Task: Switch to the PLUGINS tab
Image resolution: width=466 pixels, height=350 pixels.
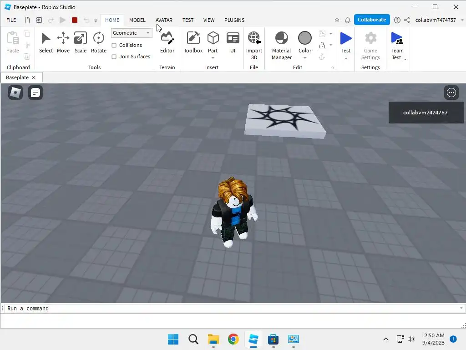Action: coord(234,20)
